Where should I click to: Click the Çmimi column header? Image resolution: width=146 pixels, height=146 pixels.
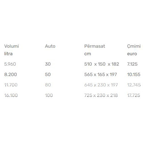(134, 46)
